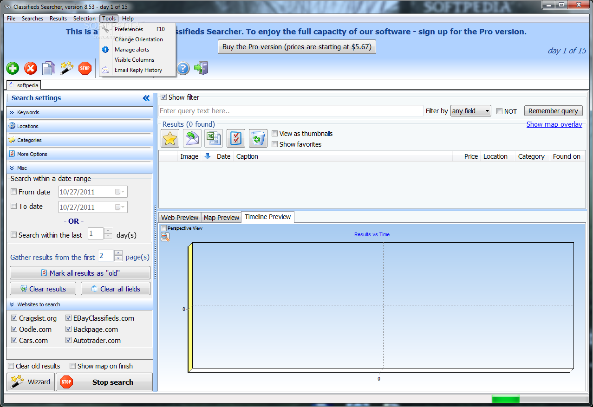Click the Show map overlay link
The height and width of the screenshot is (407, 593).
point(554,124)
